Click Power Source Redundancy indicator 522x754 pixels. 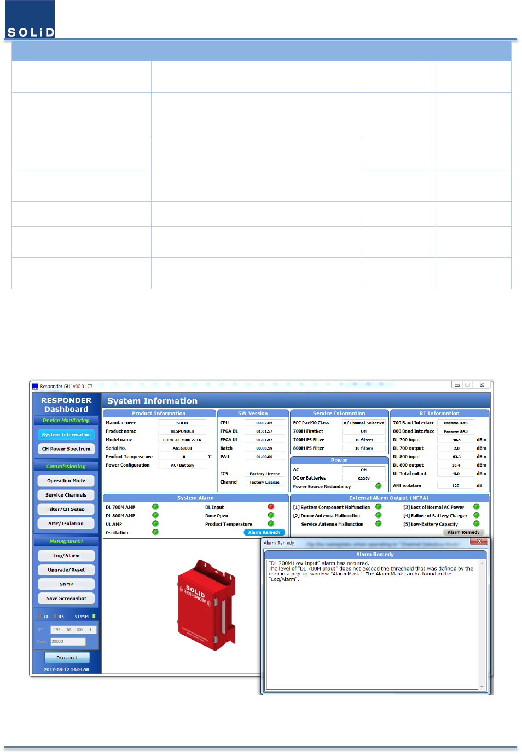click(379, 486)
